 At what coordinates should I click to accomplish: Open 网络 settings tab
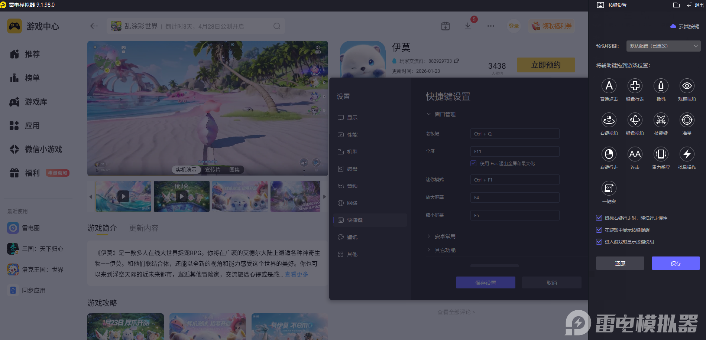[370, 203]
